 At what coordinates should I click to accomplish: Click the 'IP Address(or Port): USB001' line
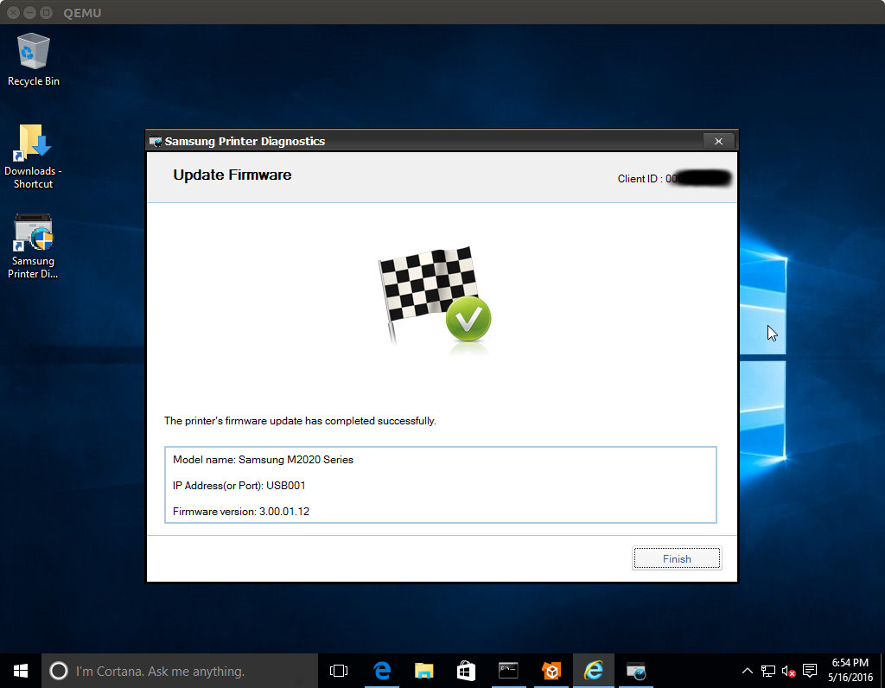coord(239,486)
